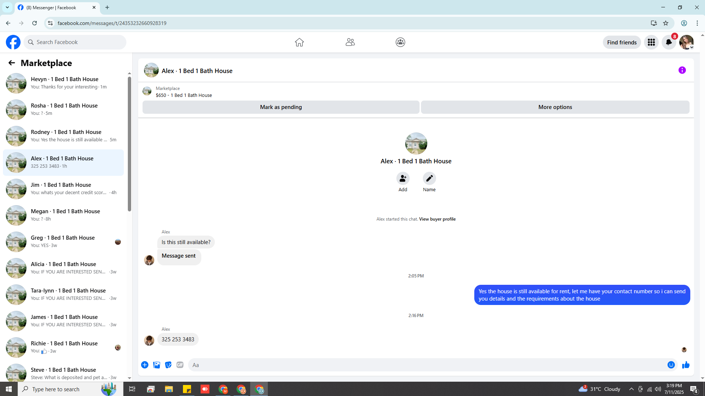Open the Tara-lynn conversation
Viewport: 705px width, 396px height.
click(63, 295)
